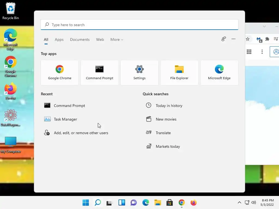Click the Malwarebytes extension icon in Chrome
The height and width of the screenshot is (209, 279).
pyautogui.click(x=259, y=39)
